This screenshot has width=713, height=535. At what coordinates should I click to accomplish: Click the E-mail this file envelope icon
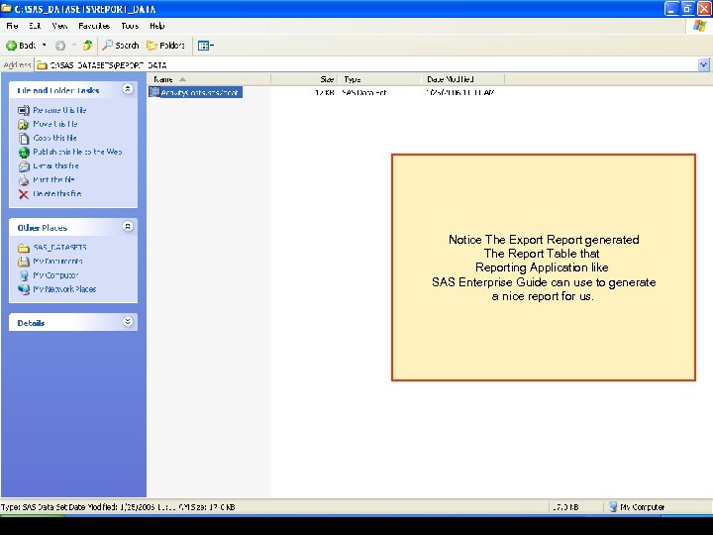coord(24,166)
